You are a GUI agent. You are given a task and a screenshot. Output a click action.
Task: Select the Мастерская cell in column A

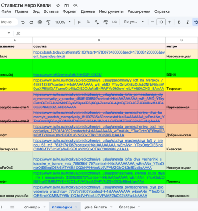point(16,145)
